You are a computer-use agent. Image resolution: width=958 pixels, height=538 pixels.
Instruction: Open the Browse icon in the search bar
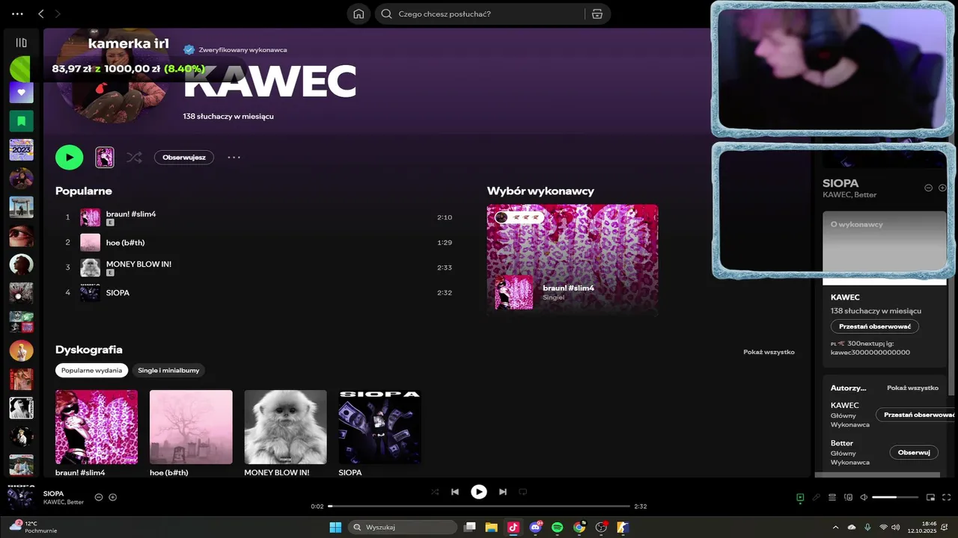pyautogui.click(x=597, y=13)
